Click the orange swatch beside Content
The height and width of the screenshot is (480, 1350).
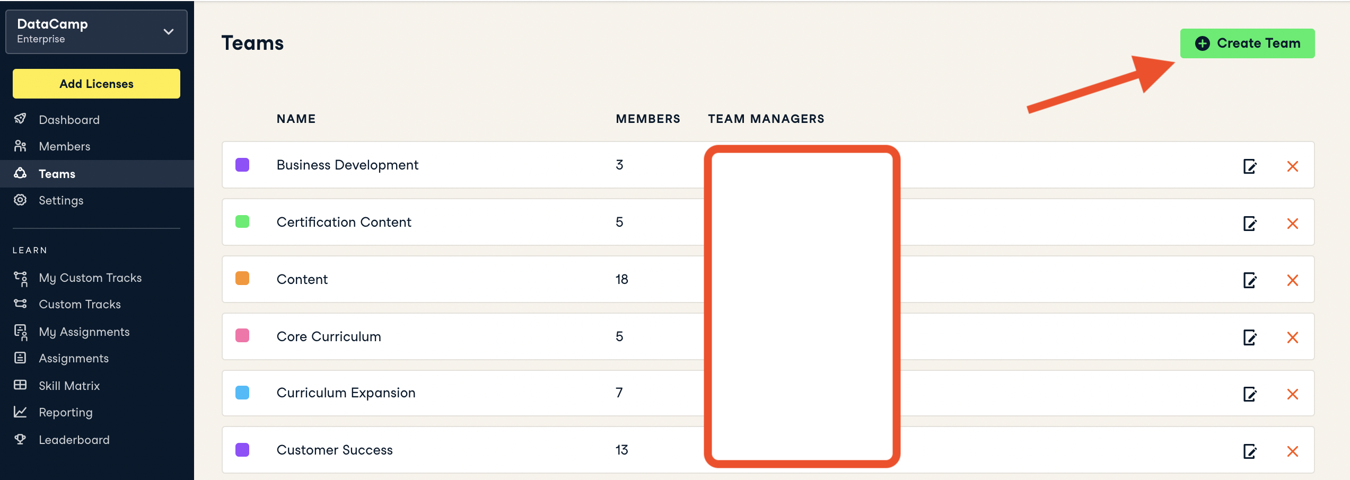[242, 279]
